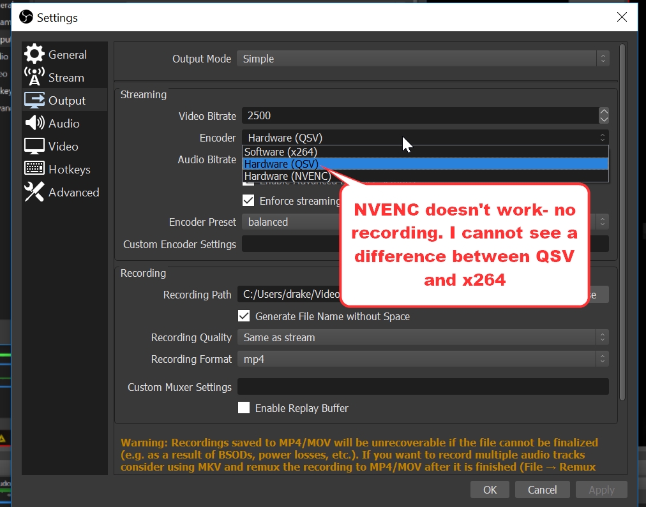This screenshot has height=507, width=646.
Task: Uncheck Generate File Name without Space
Action: coord(244,316)
